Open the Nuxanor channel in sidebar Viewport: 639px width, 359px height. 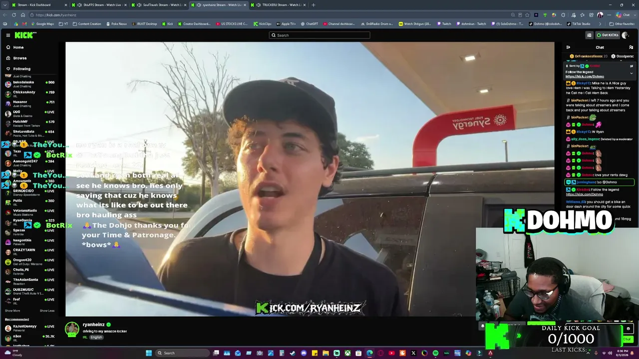pos(30,104)
